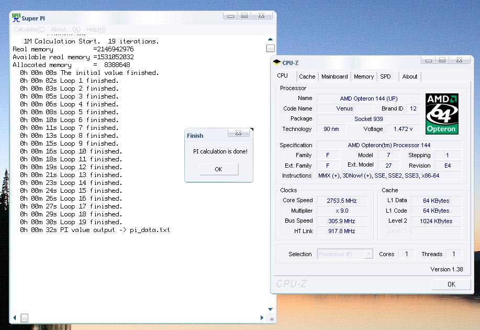Click the line '0h 00m 32s PI value output -> pi_data.txt'
Viewport: 480px width, 330px height.
click(x=95, y=230)
